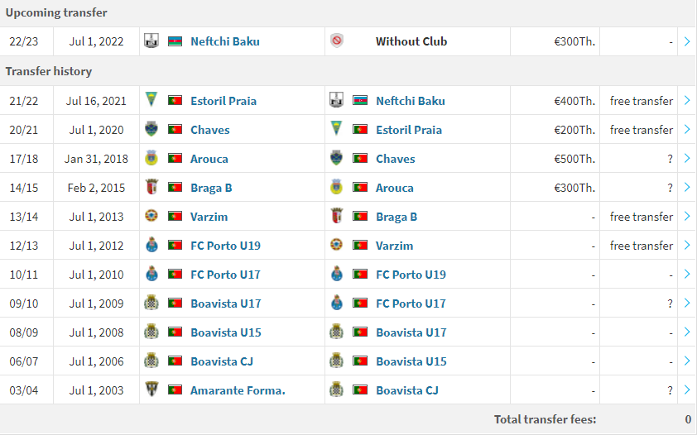This screenshot has height=435, width=697.
Task: Click FC Porto U17 crest in 10/11 row
Action: pos(151,274)
